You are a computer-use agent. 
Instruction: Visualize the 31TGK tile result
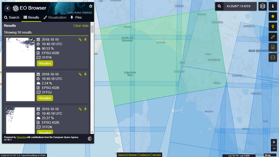45,132
